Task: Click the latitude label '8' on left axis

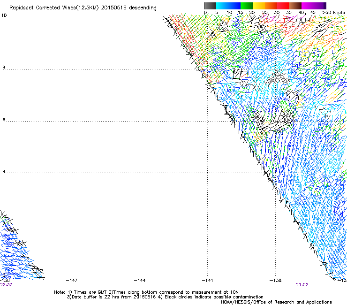Action: (x=4, y=68)
